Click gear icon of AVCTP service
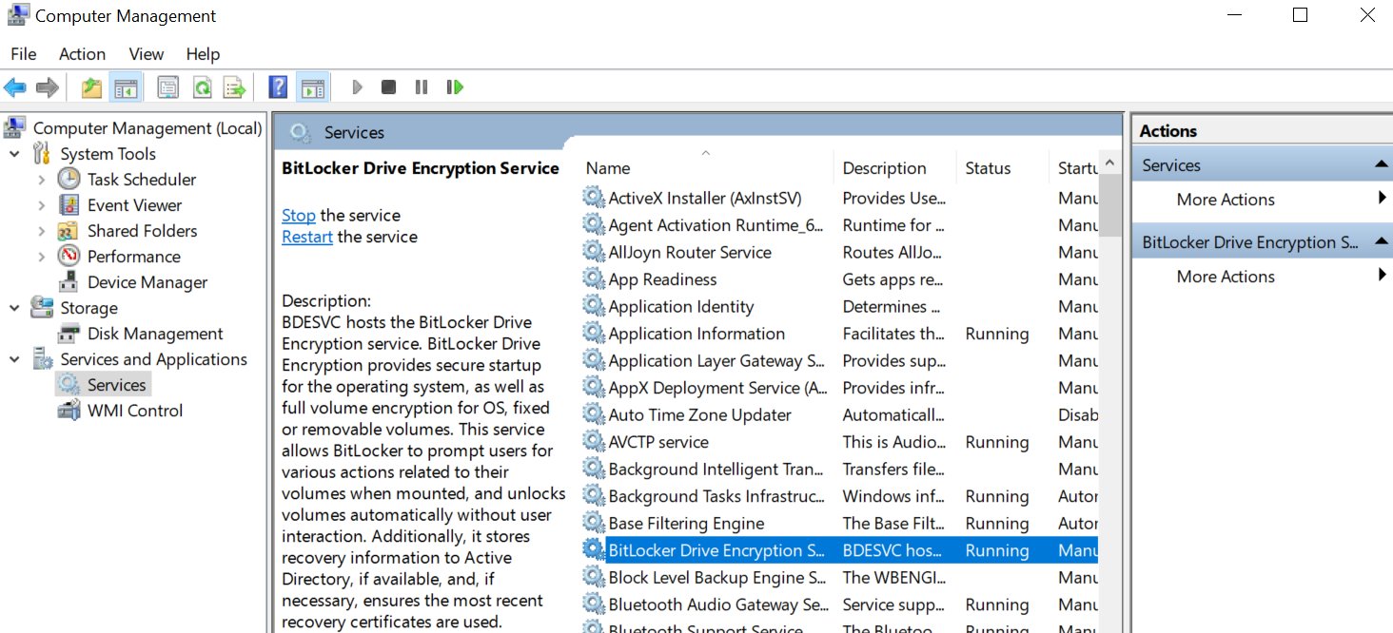Image resolution: width=1393 pixels, height=633 pixels. click(x=594, y=442)
